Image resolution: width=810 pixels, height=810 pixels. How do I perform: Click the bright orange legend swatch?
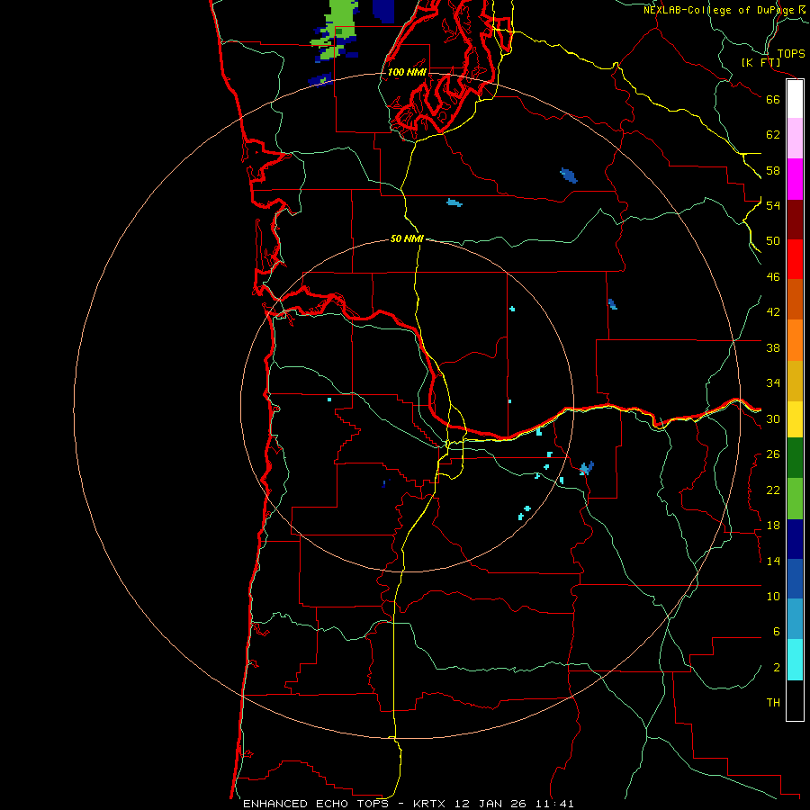click(795, 340)
